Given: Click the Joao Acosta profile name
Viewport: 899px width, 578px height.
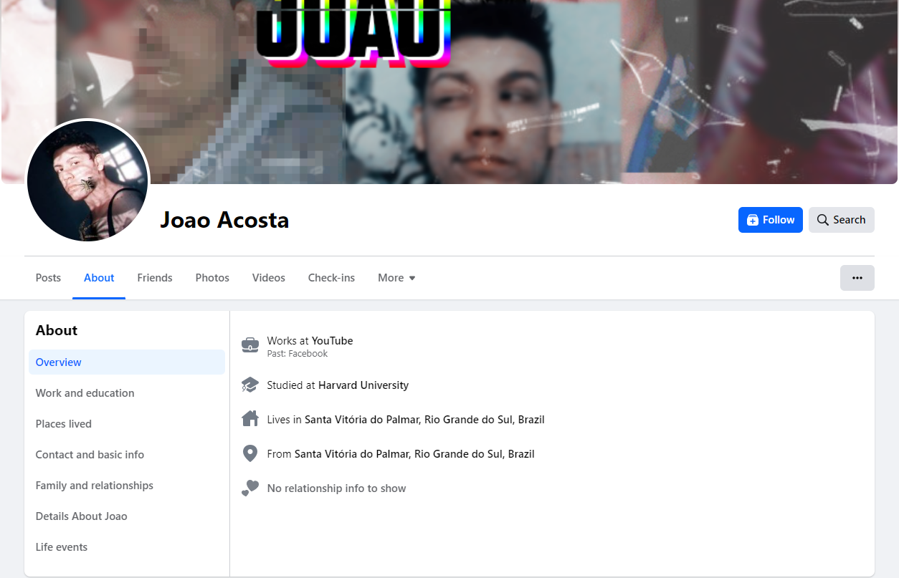Looking at the screenshot, I should (x=224, y=220).
